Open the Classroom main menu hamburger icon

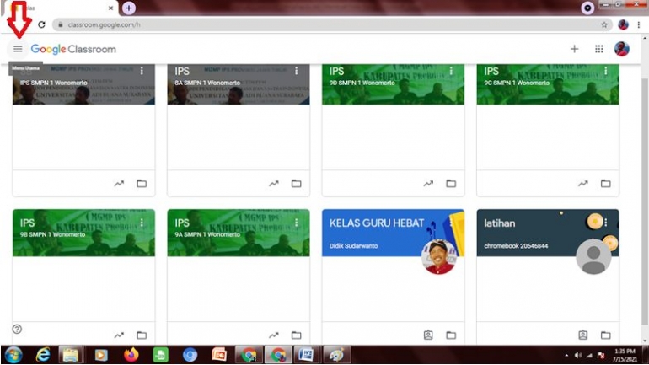pyautogui.click(x=18, y=49)
